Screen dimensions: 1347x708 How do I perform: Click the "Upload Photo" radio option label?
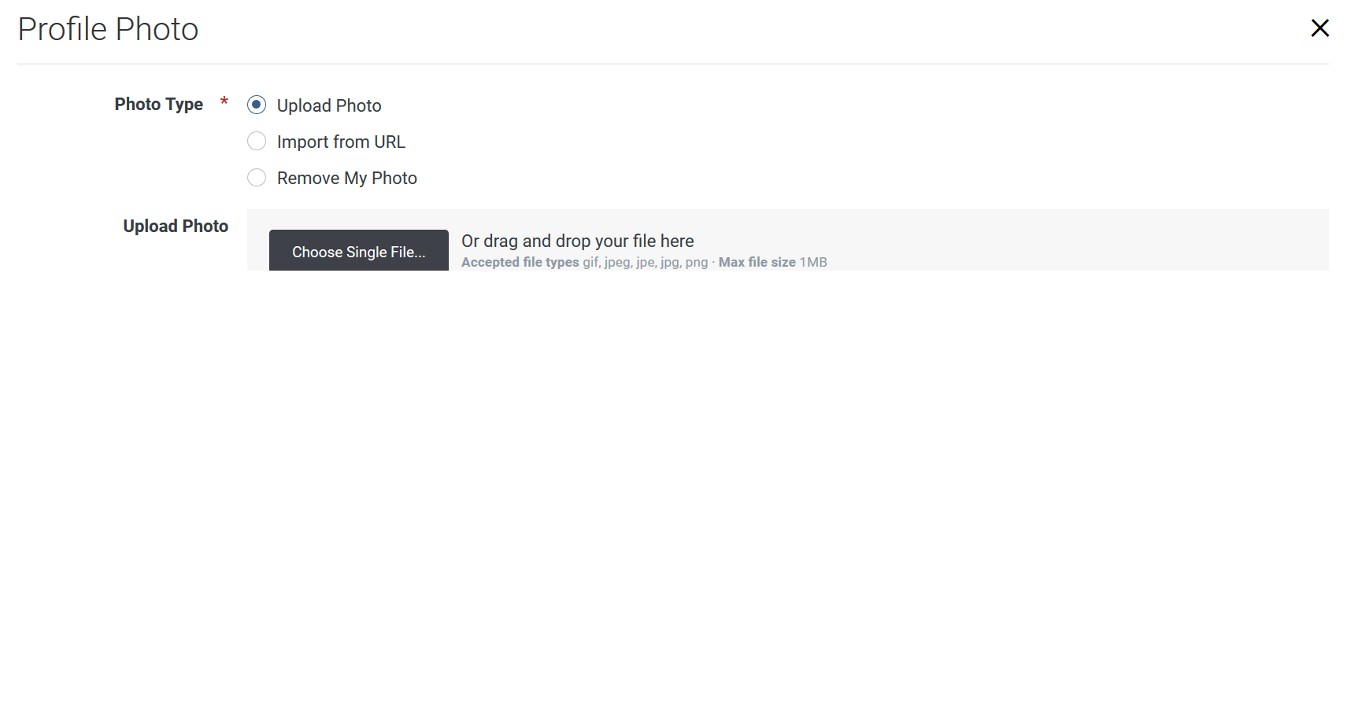[x=329, y=105]
